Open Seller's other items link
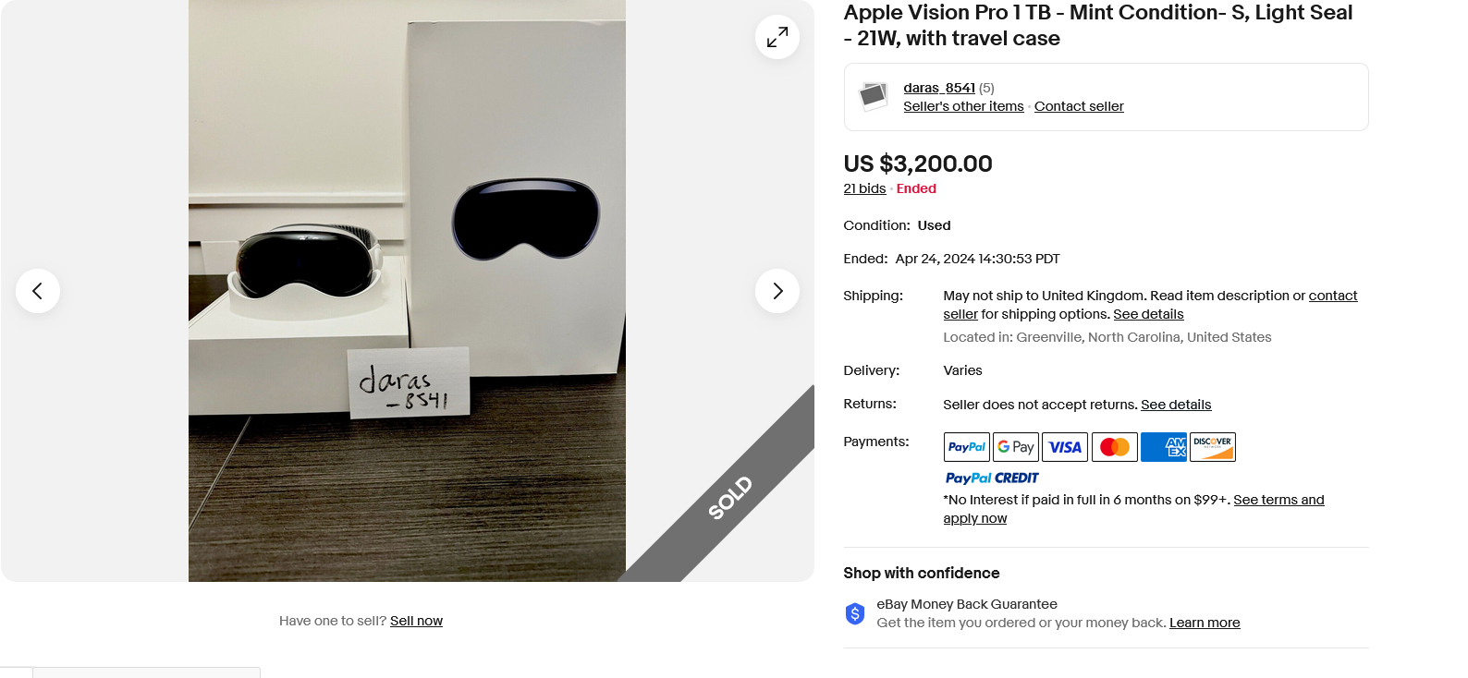 [x=963, y=106]
